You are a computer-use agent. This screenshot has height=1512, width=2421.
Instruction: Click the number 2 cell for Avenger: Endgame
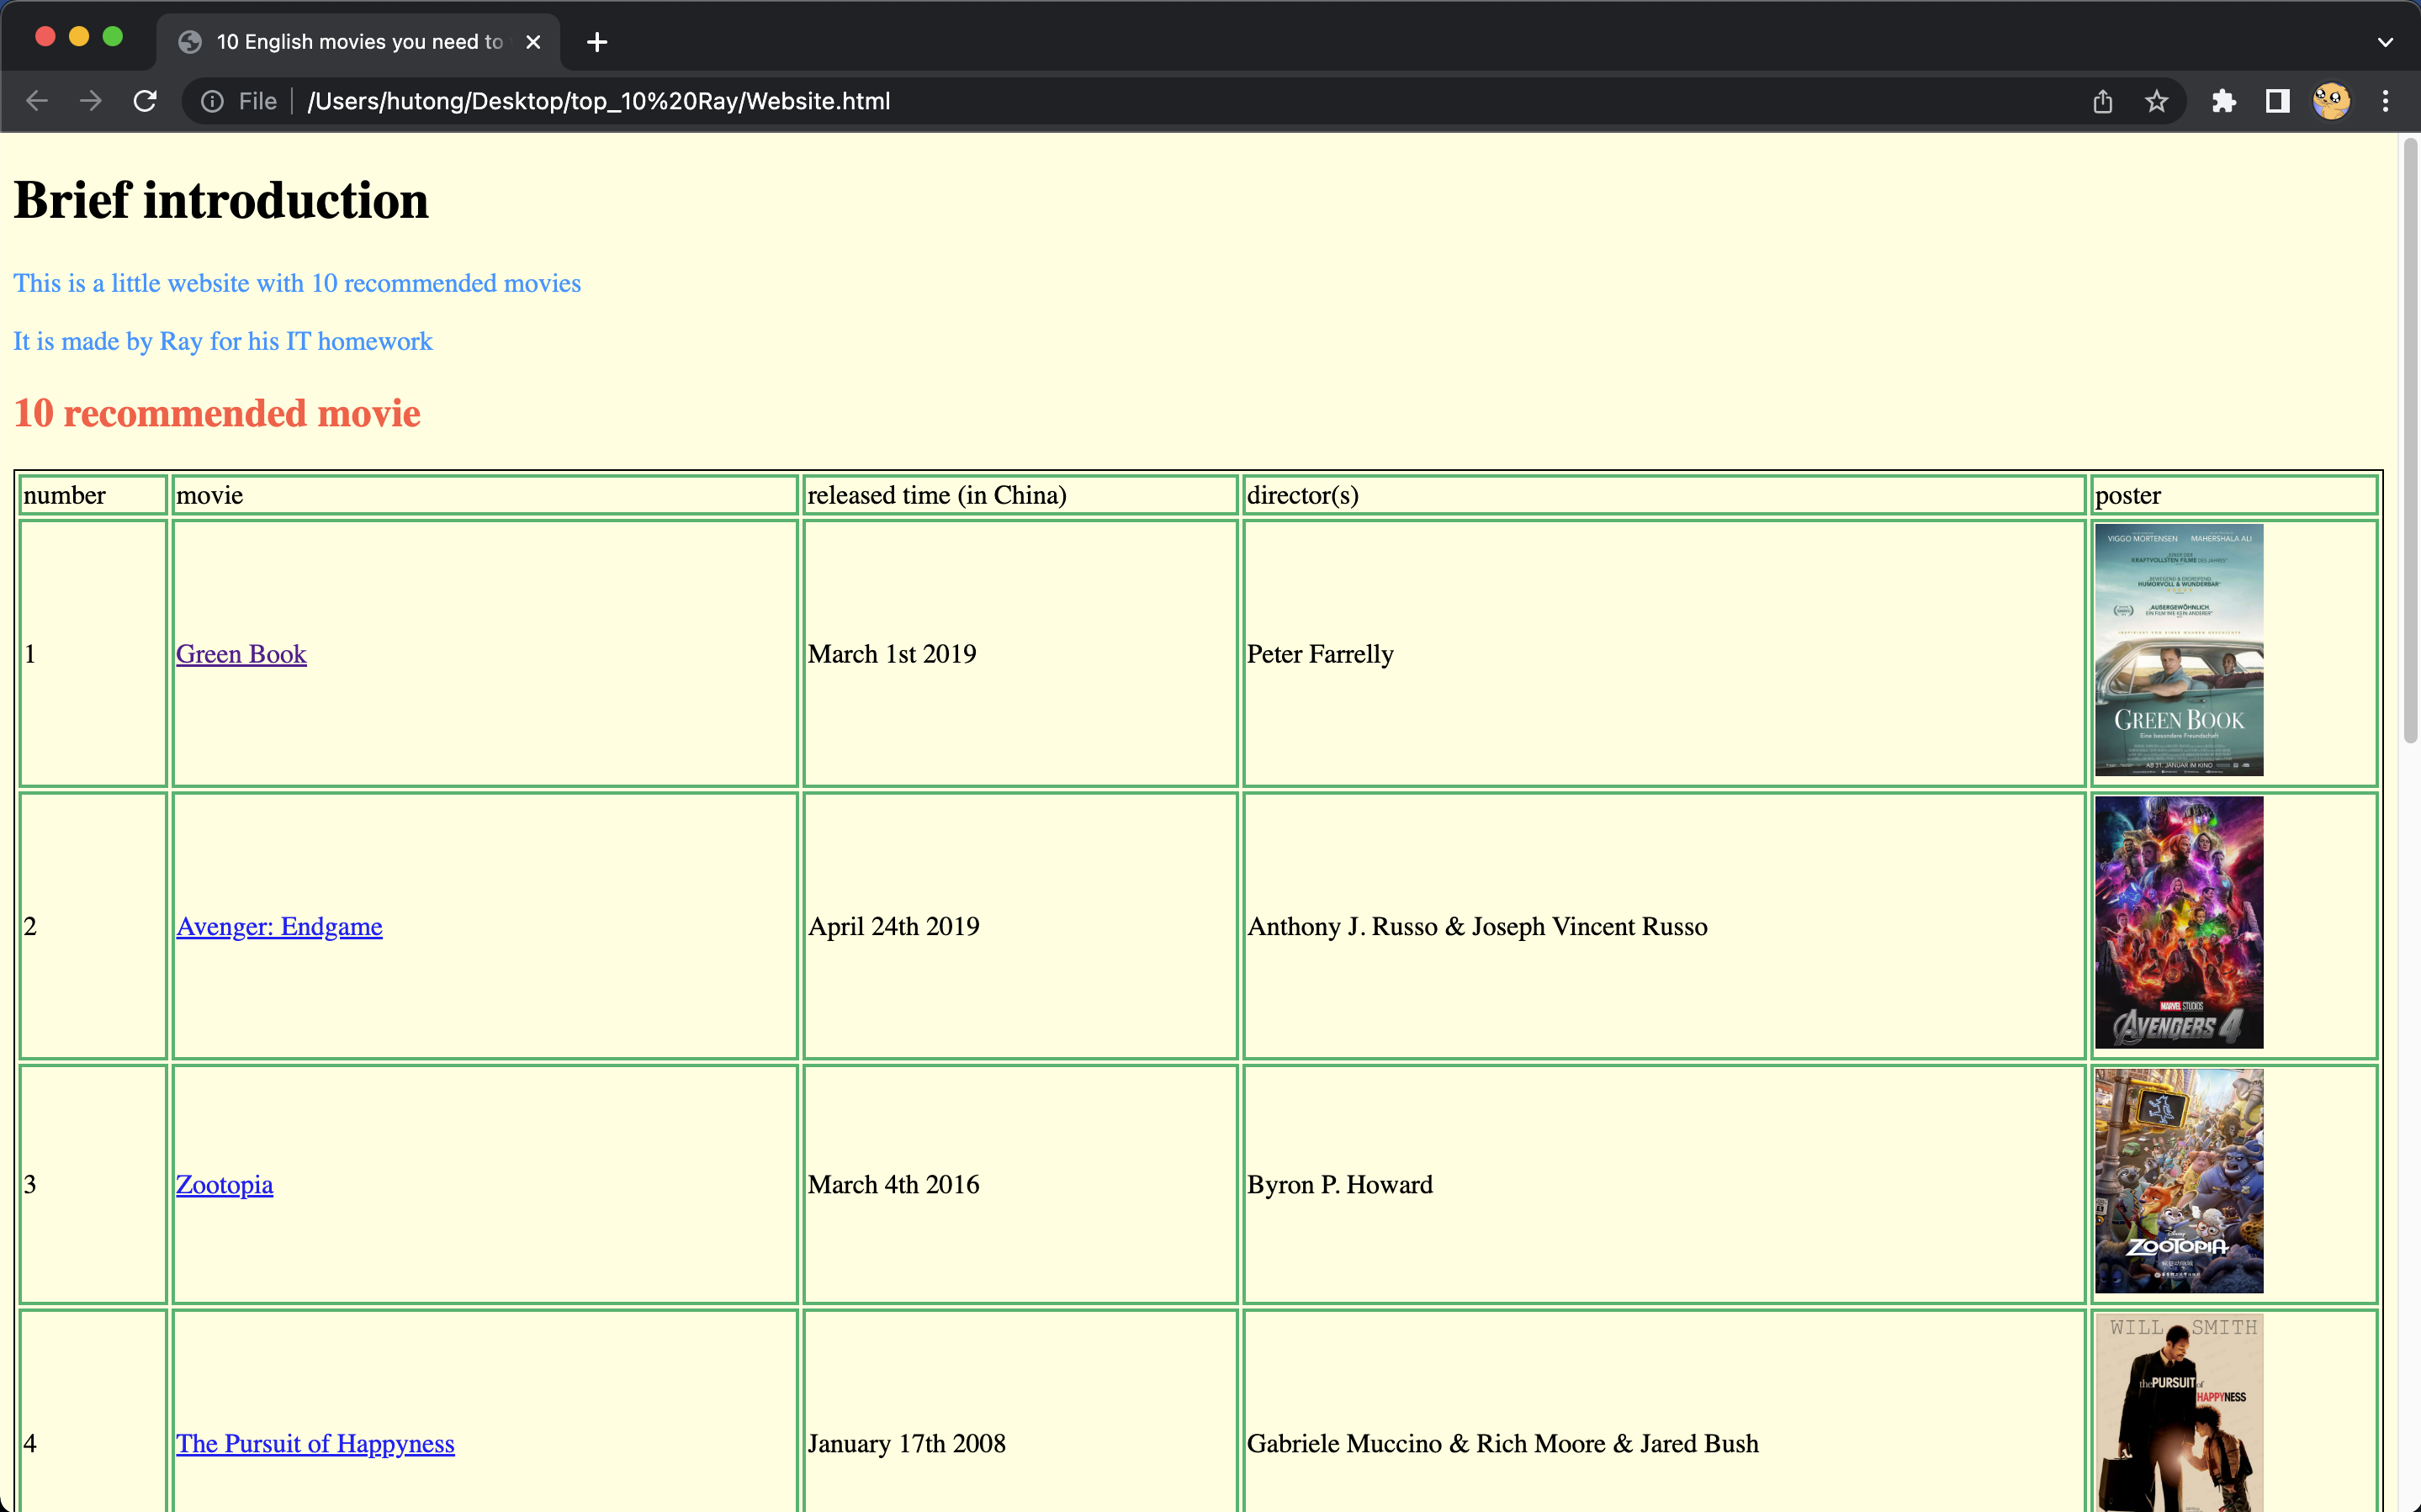point(93,927)
